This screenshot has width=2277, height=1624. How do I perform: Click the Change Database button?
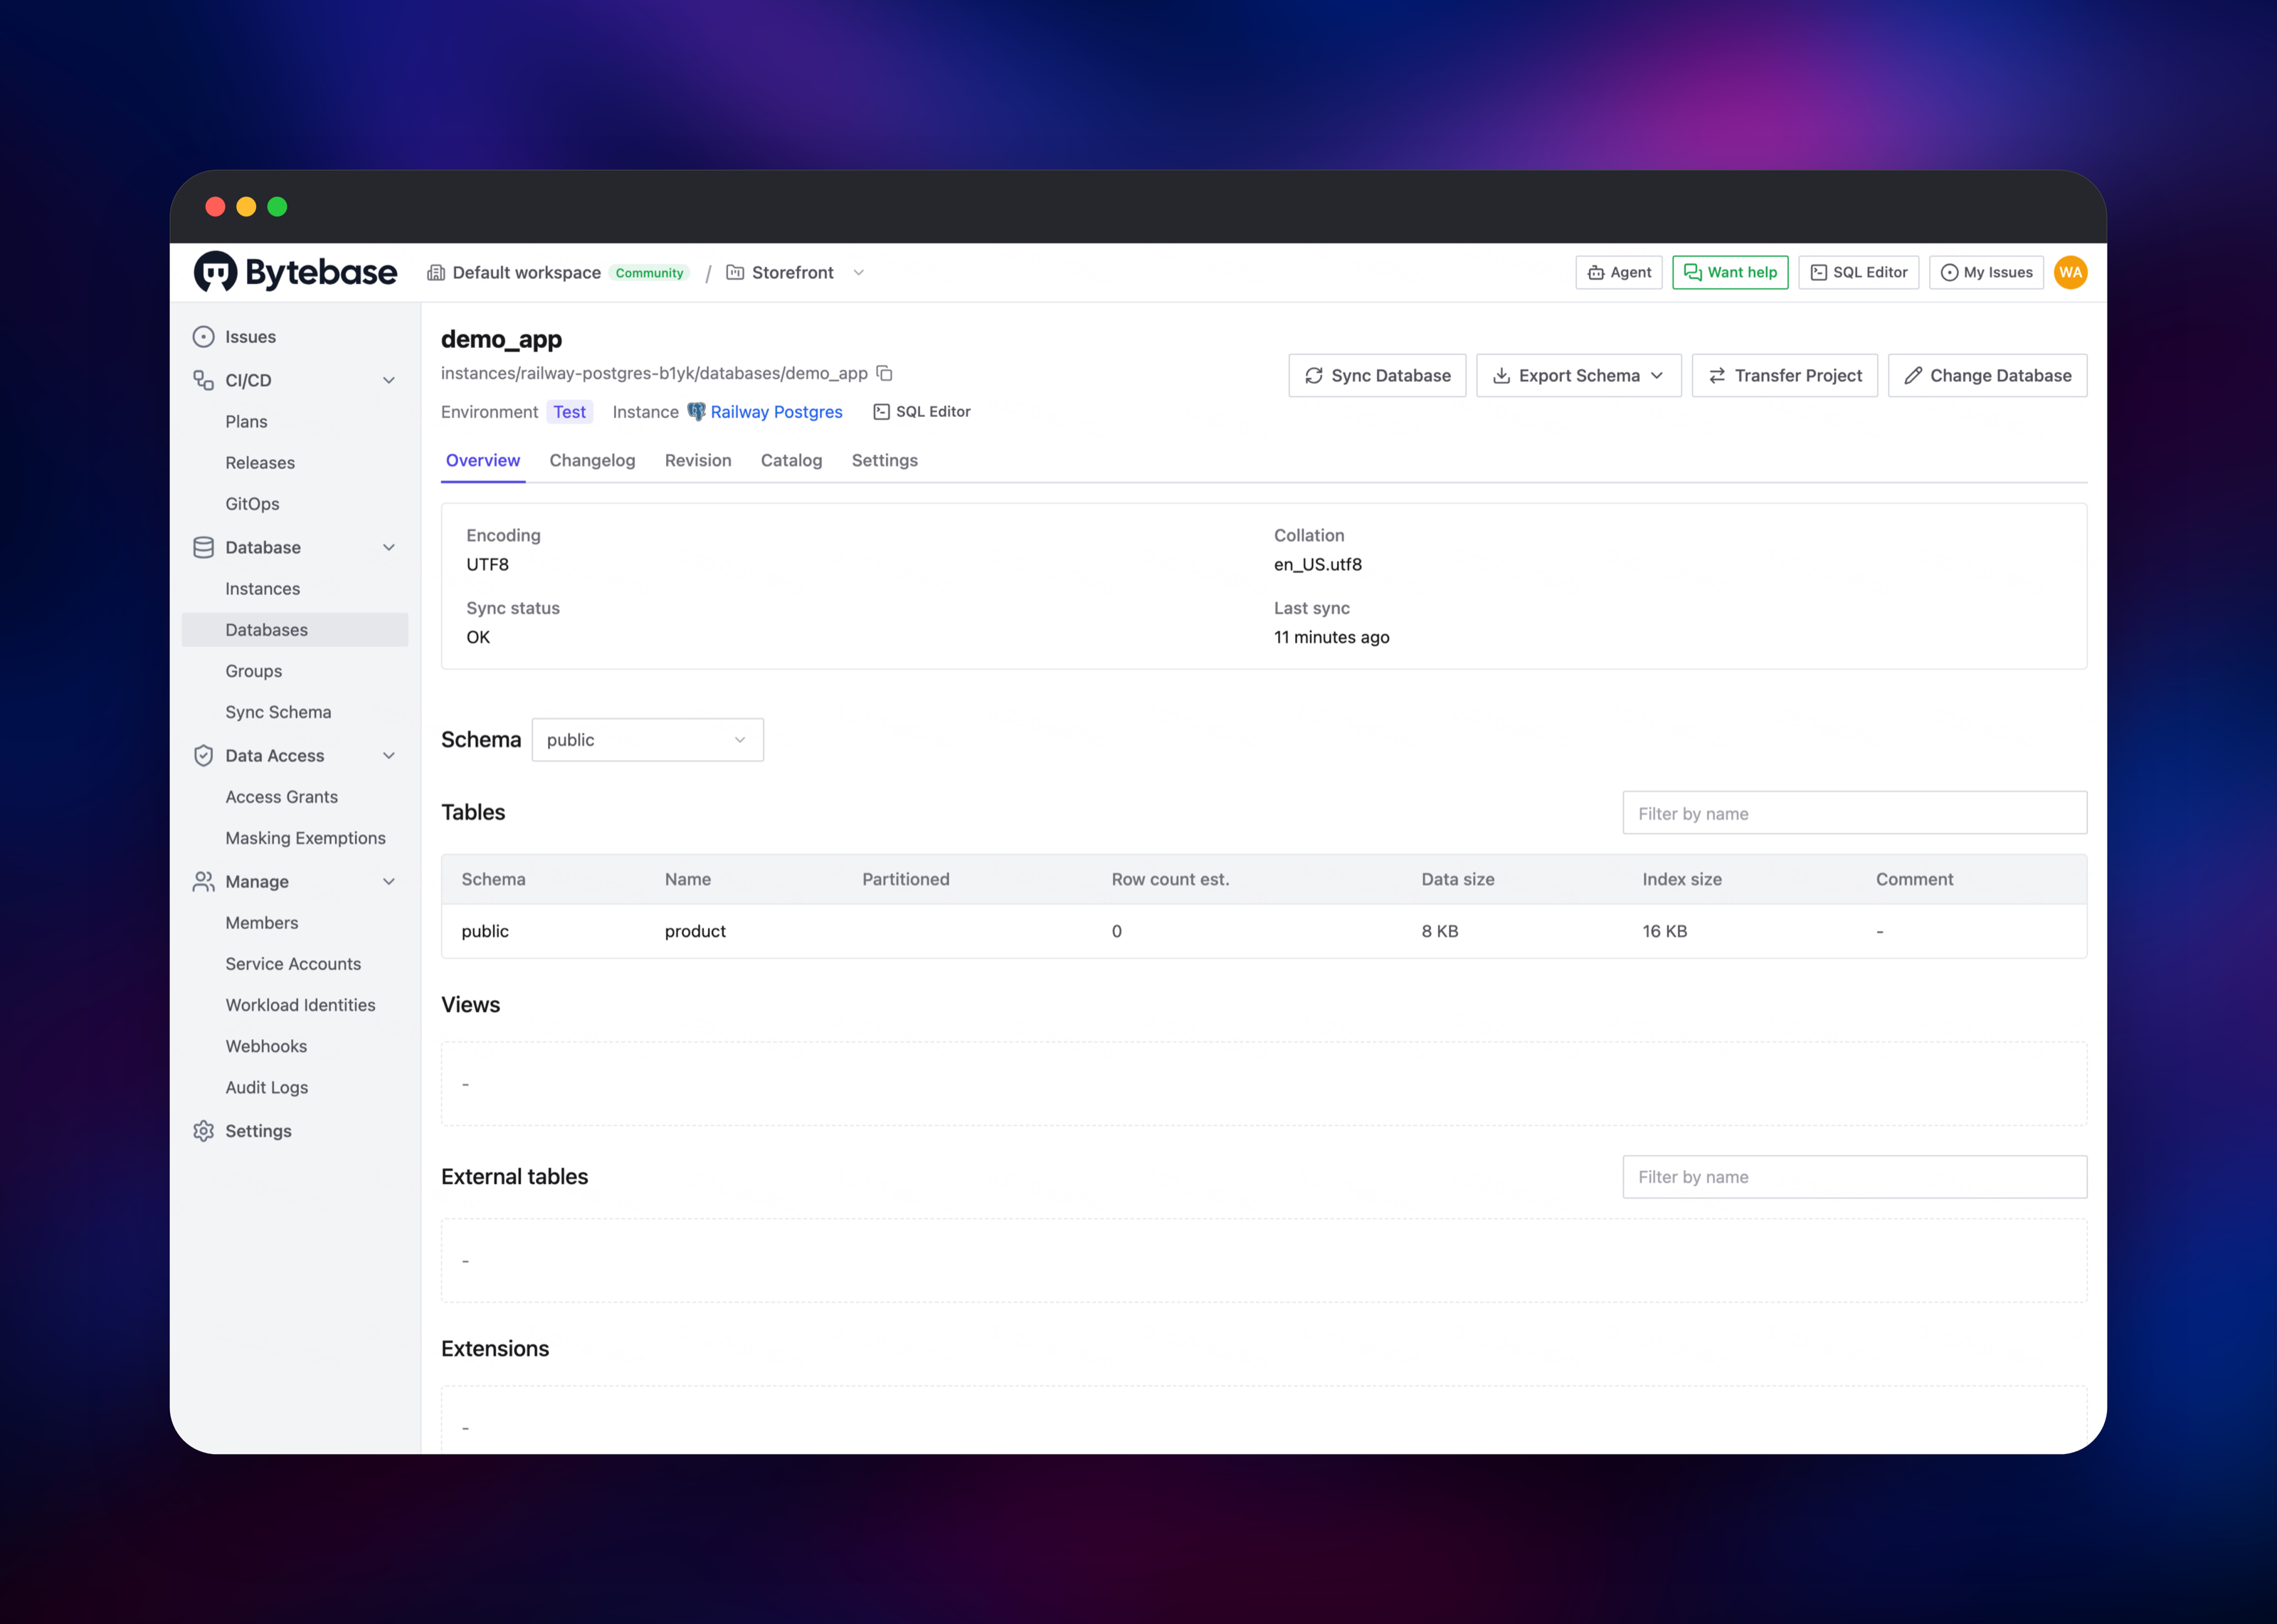1987,375
